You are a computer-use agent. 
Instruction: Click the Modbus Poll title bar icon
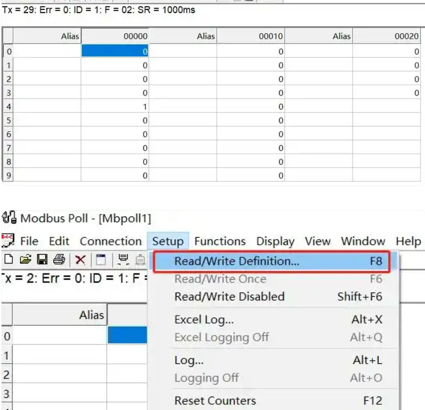(x=9, y=218)
